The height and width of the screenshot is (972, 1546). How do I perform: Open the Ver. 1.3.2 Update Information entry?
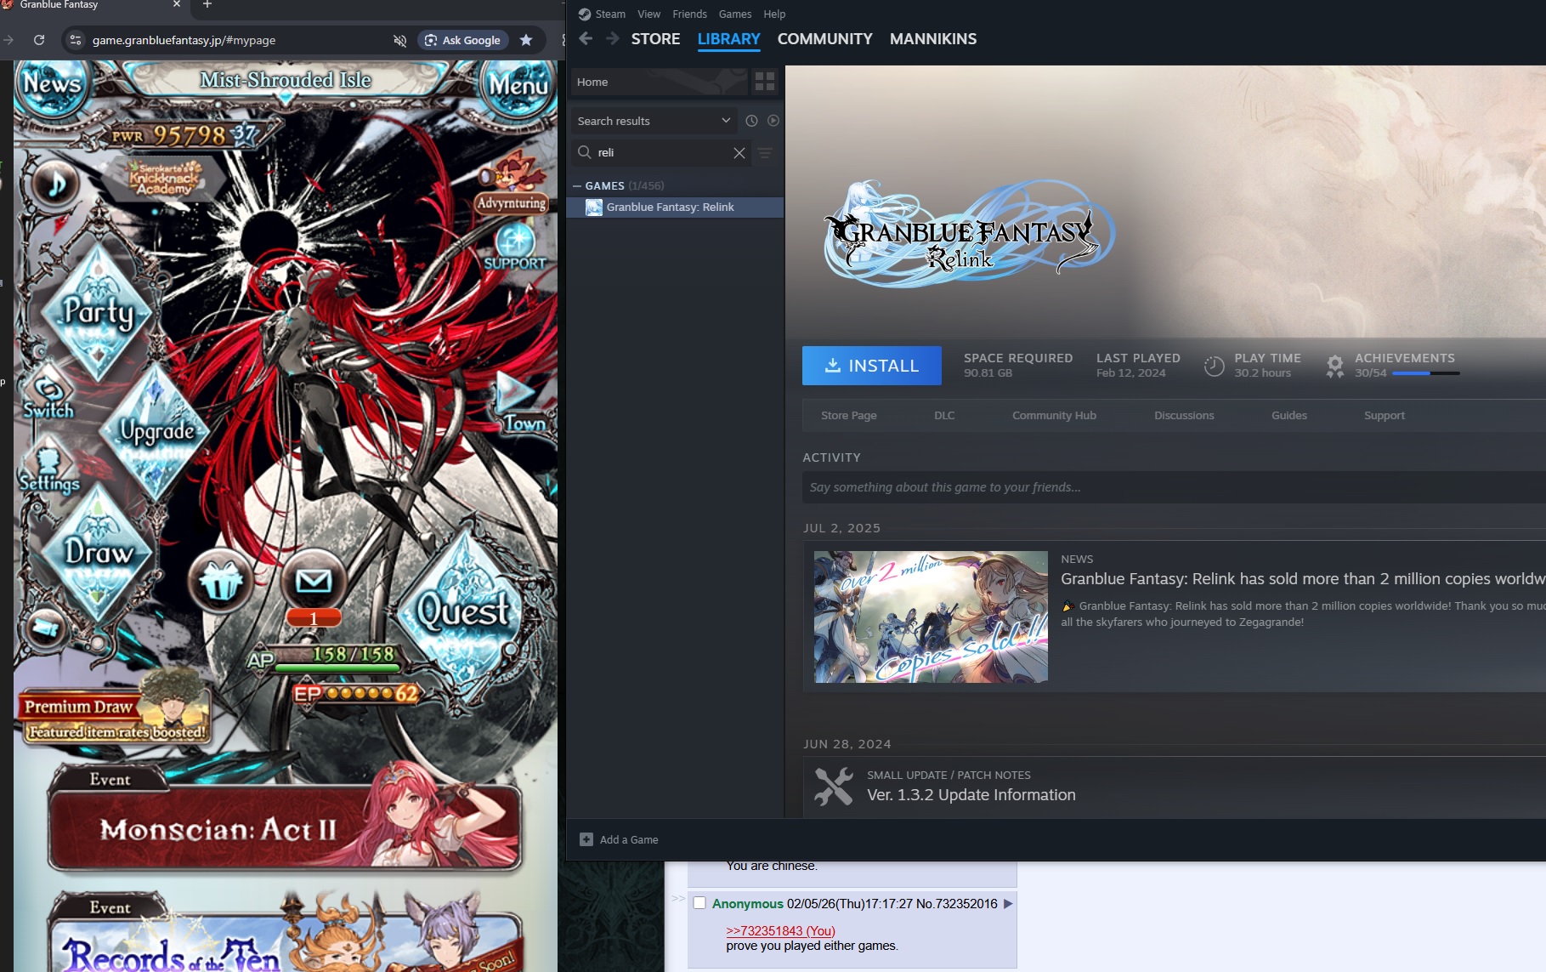pos(971,795)
